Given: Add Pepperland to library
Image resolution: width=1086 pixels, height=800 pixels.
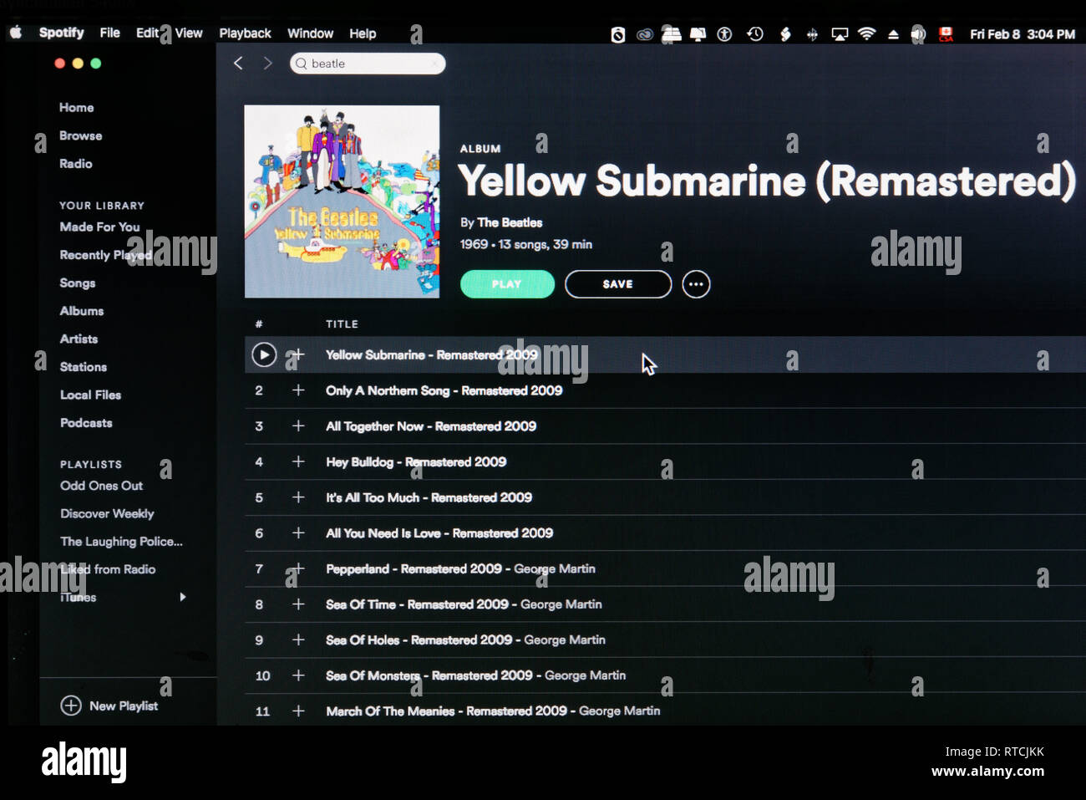Looking at the screenshot, I should [298, 568].
